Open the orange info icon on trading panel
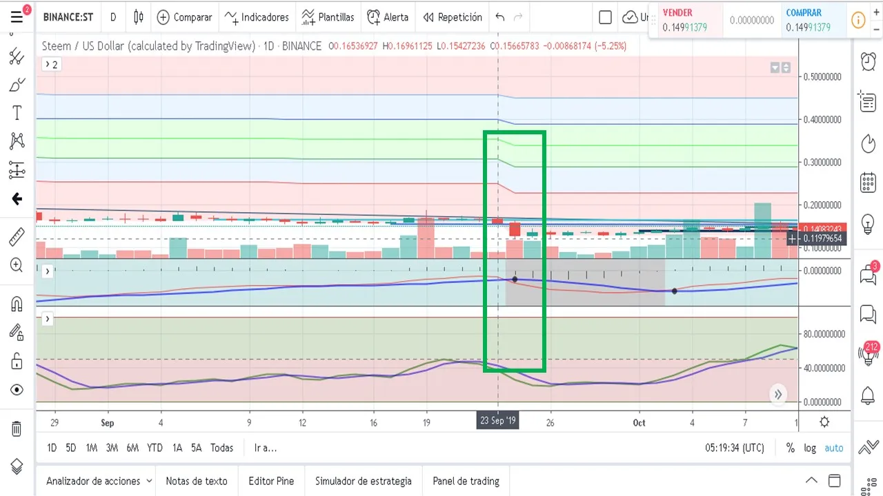The width and height of the screenshot is (883, 496). point(858,20)
